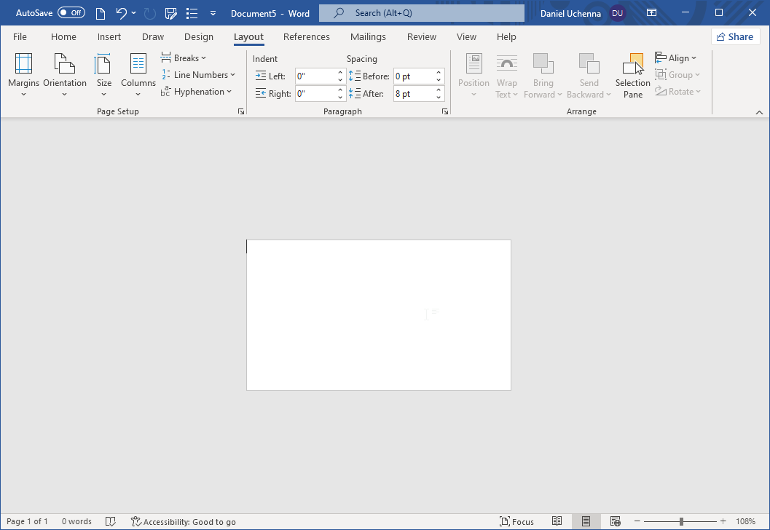Open the Align options button

[x=676, y=58]
